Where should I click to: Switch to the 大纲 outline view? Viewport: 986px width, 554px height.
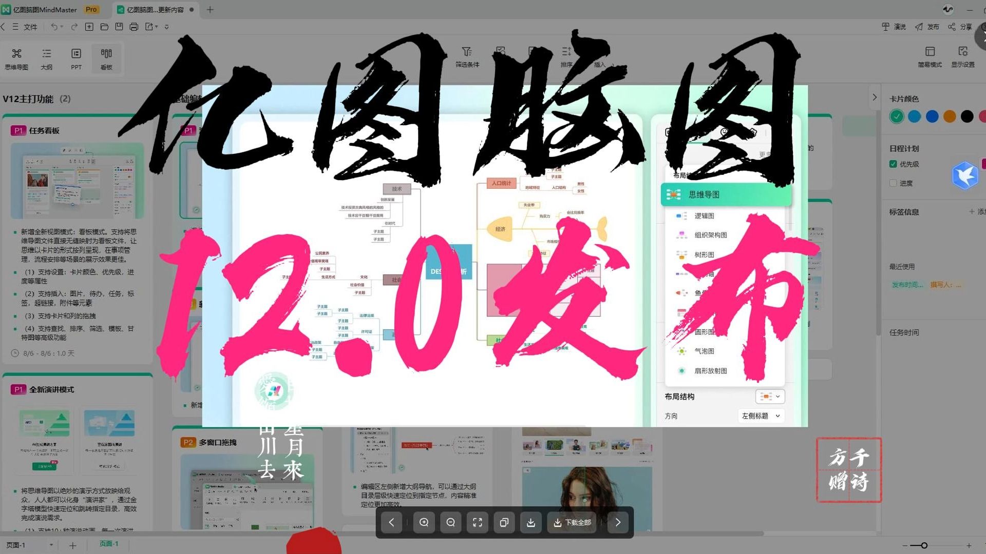click(47, 58)
